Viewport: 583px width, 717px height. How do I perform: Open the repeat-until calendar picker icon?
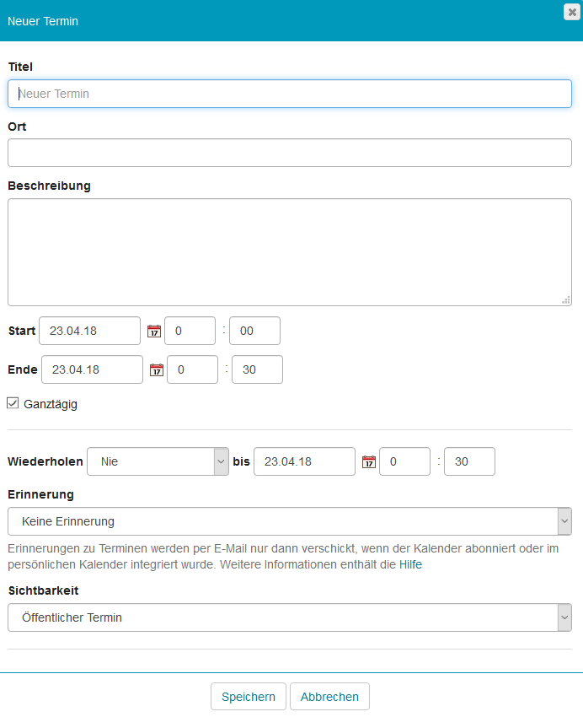point(368,462)
